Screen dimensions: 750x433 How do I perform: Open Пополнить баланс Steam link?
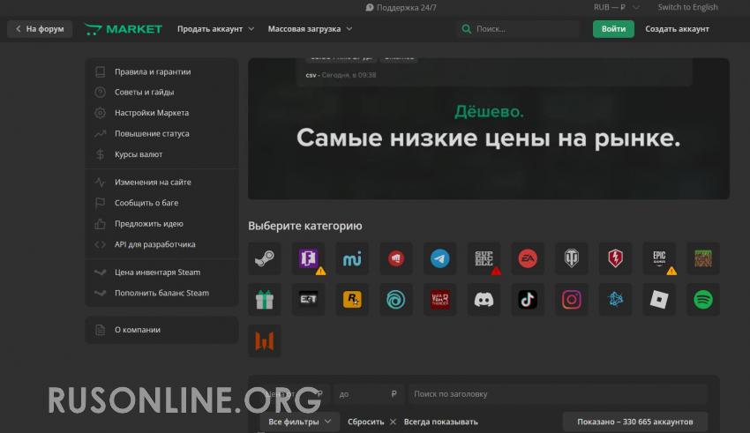161,293
